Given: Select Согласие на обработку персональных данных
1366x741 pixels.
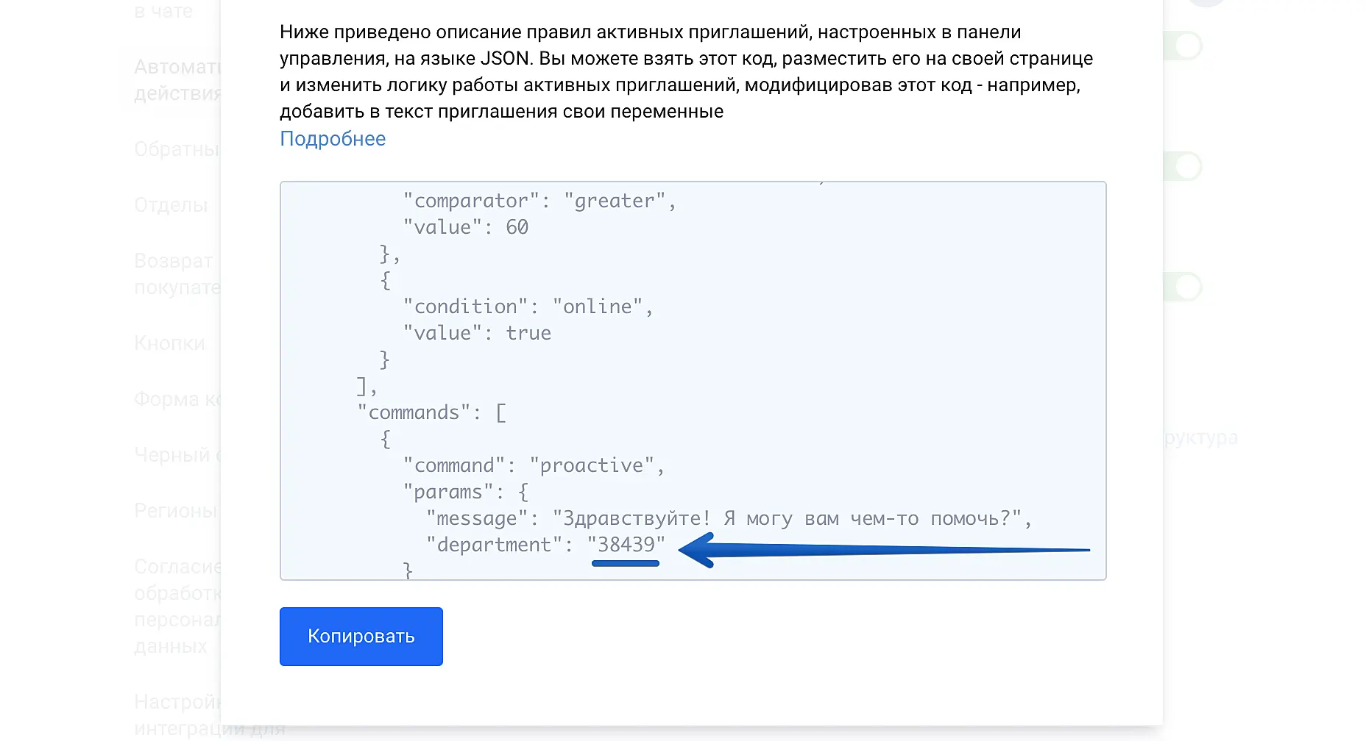Looking at the screenshot, I should 177,606.
